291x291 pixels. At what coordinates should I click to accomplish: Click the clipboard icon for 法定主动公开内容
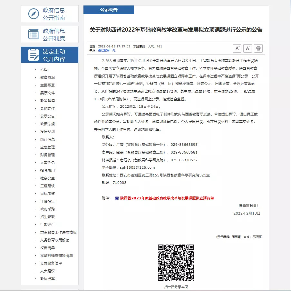[x=34, y=55]
